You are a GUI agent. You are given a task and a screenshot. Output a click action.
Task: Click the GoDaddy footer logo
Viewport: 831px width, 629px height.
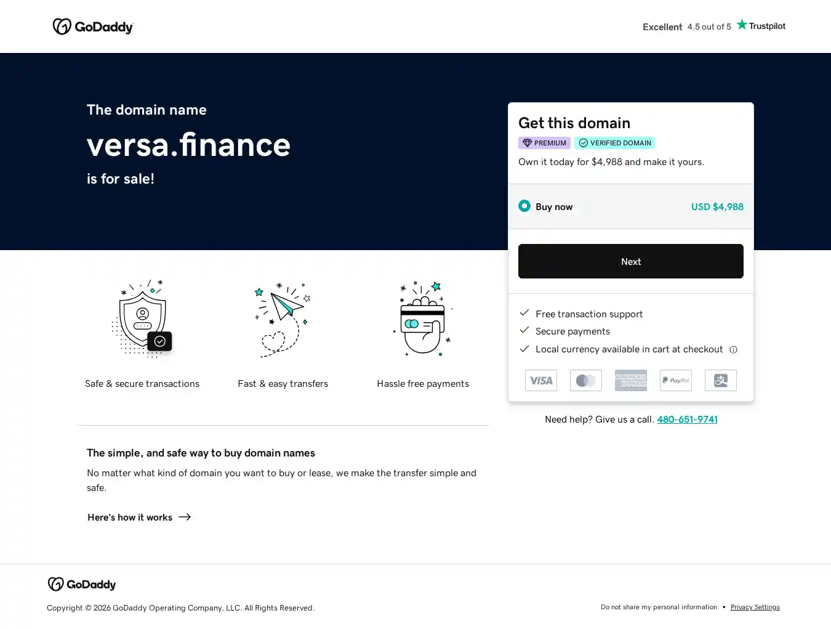[82, 584]
